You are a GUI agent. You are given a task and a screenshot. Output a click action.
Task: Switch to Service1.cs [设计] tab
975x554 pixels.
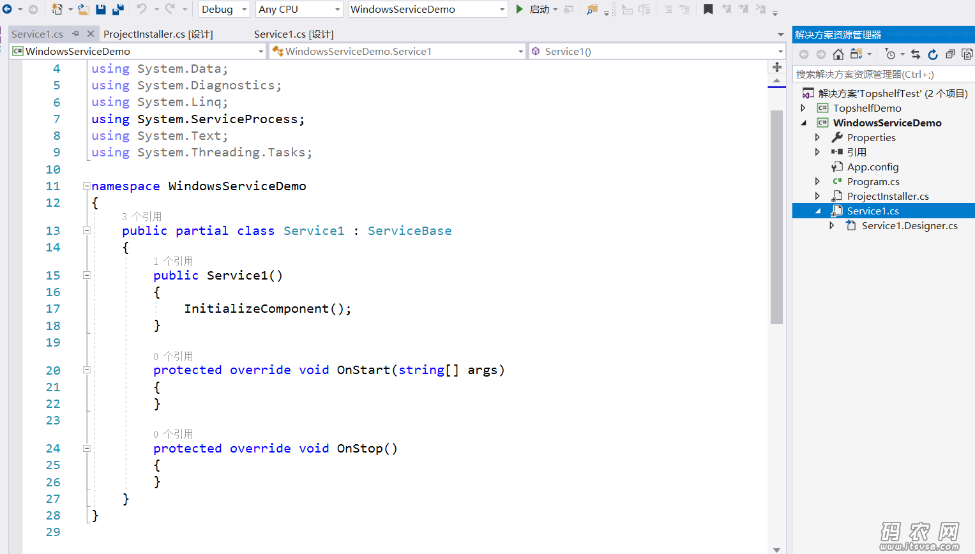pyautogui.click(x=294, y=34)
